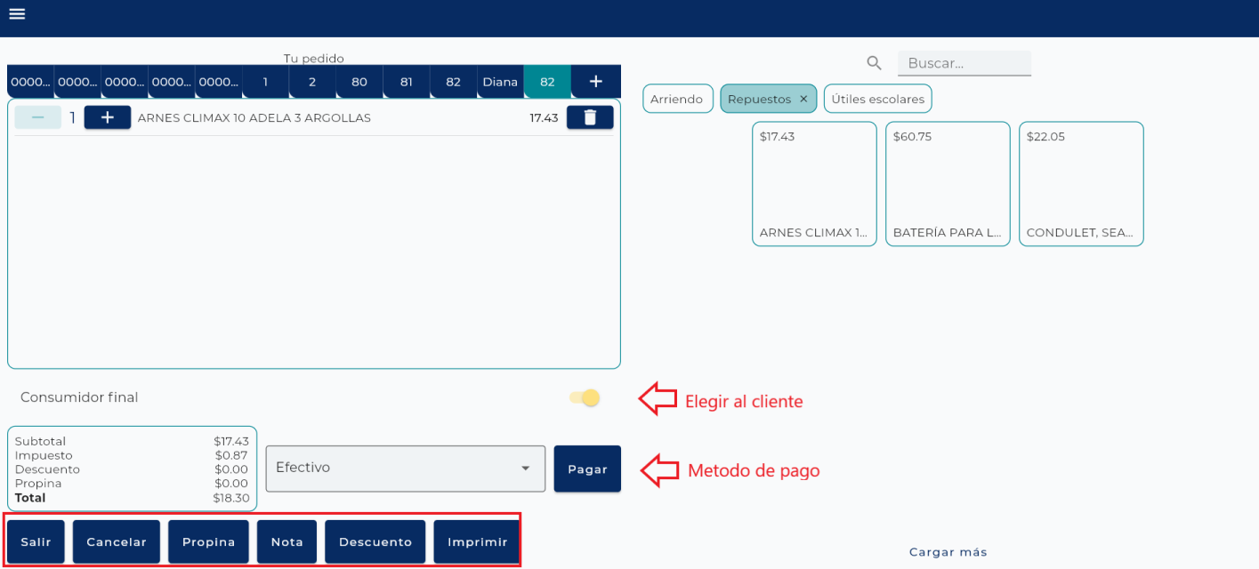1259x569 pixels.
Task: Click the Subtotal $17.43 row
Action: coord(132,441)
